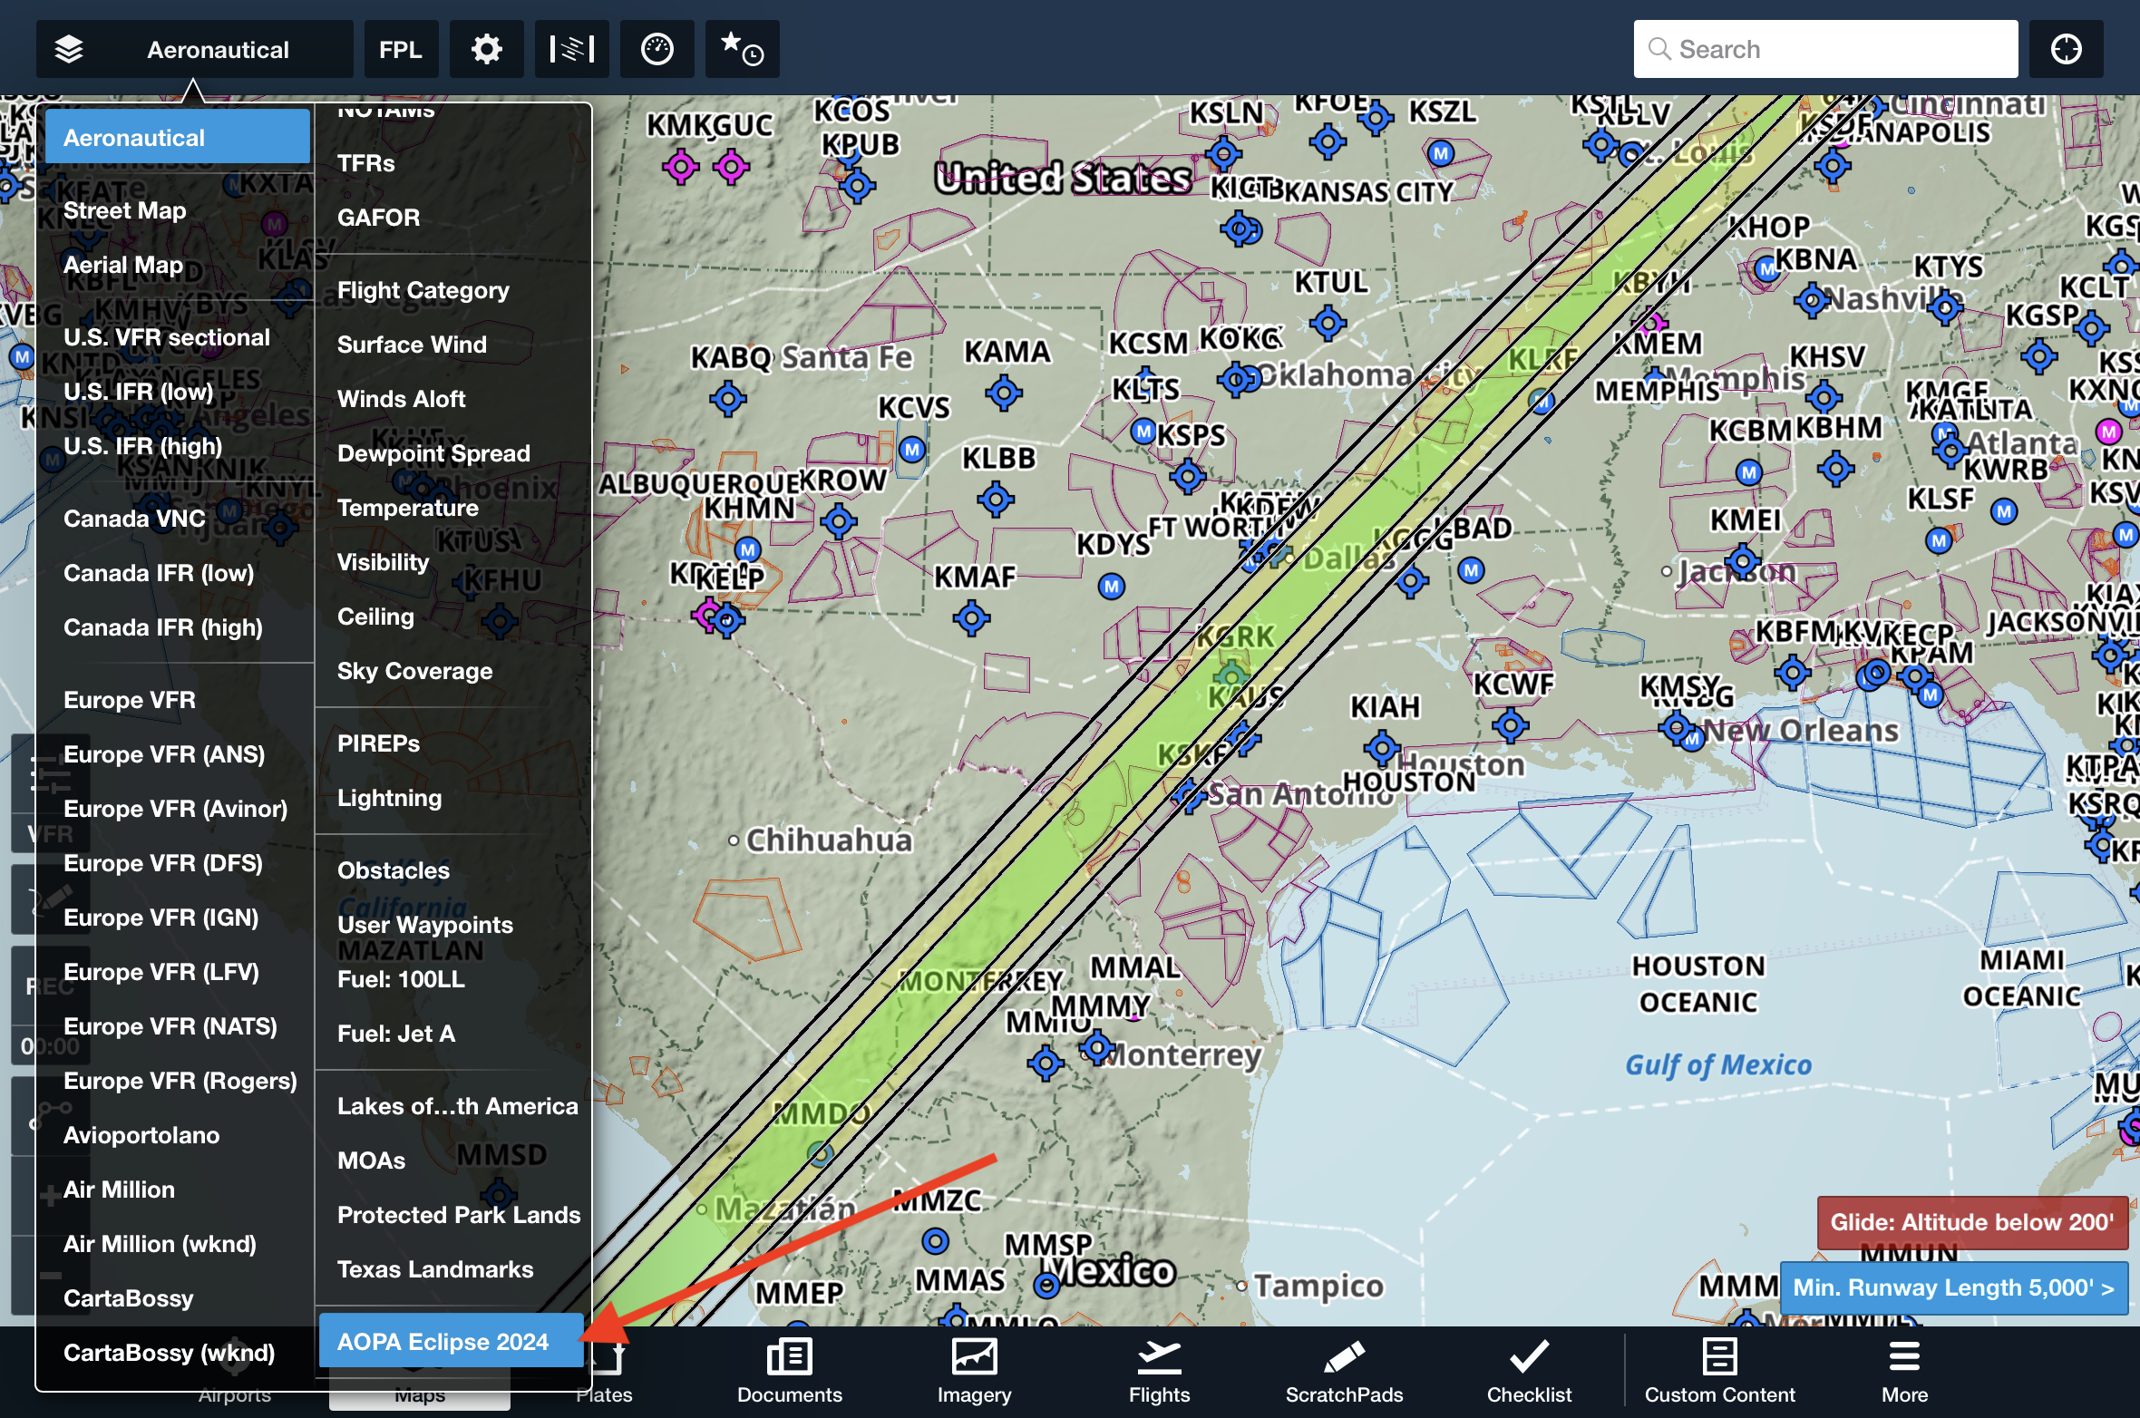
Task: Open the FPL flight plan editor
Action: 401,49
